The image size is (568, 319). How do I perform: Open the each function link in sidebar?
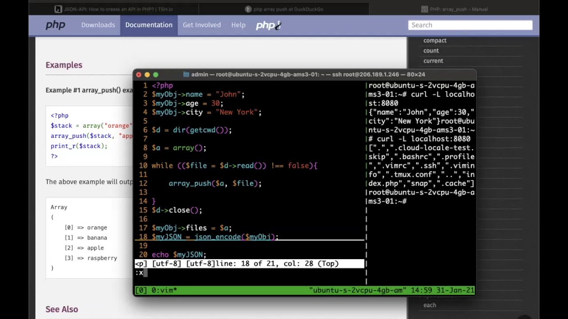click(430, 305)
